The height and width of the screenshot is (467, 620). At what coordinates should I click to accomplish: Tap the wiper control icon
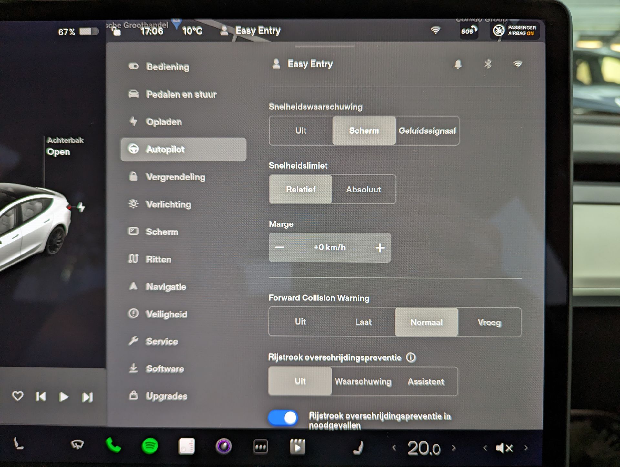(x=77, y=445)
